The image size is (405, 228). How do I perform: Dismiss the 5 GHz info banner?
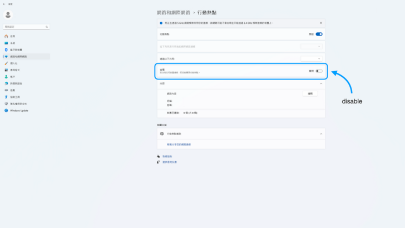(x=320, y=23)
